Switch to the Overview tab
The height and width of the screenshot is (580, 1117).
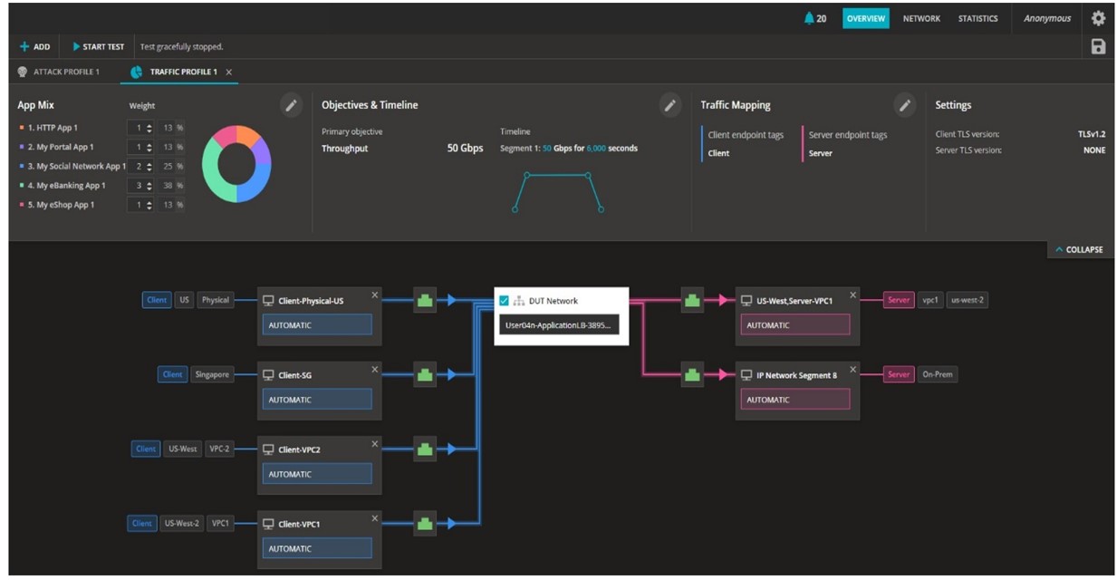coord(865,18)
